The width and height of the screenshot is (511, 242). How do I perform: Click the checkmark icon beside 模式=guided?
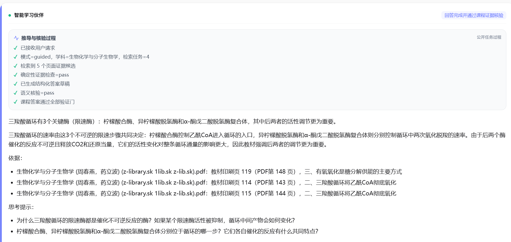click(16, 57)
